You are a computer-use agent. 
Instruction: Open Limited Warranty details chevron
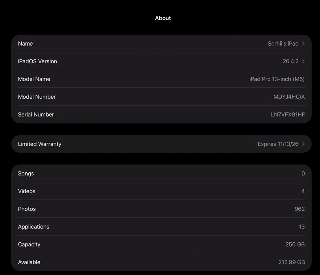point(303,144)
